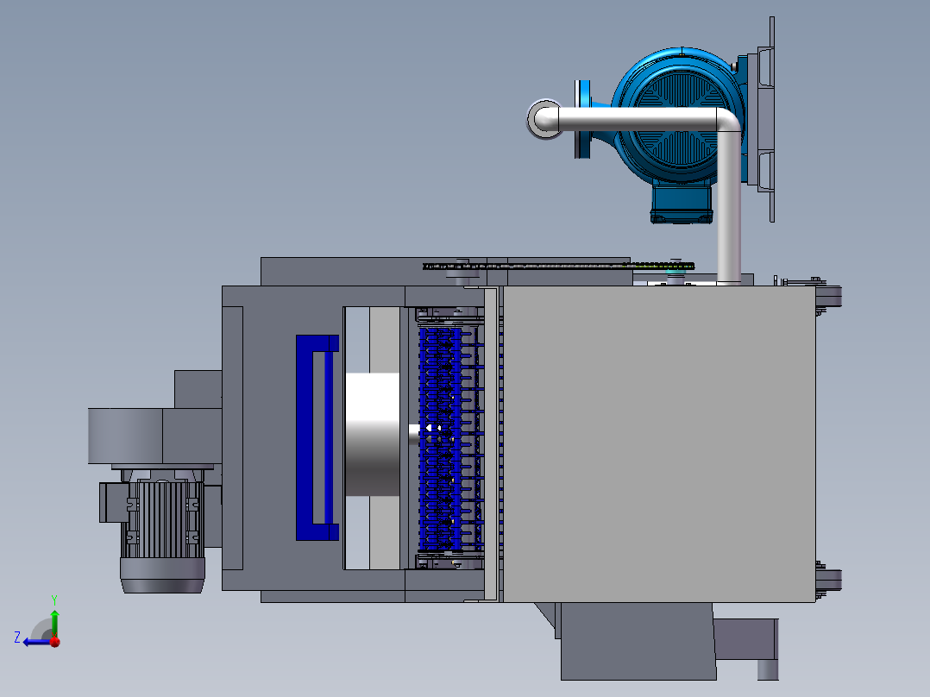
Task: Select the large light gray cover panel
Action: coord(658,444)
